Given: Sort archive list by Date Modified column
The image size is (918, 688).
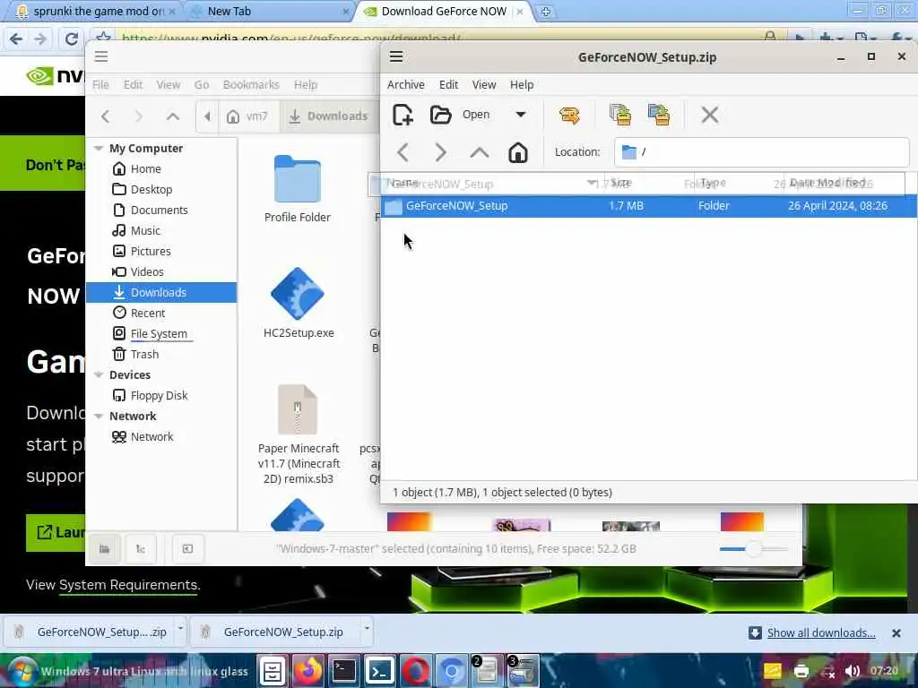Looking at the screenshot, I should click(843, 183).
